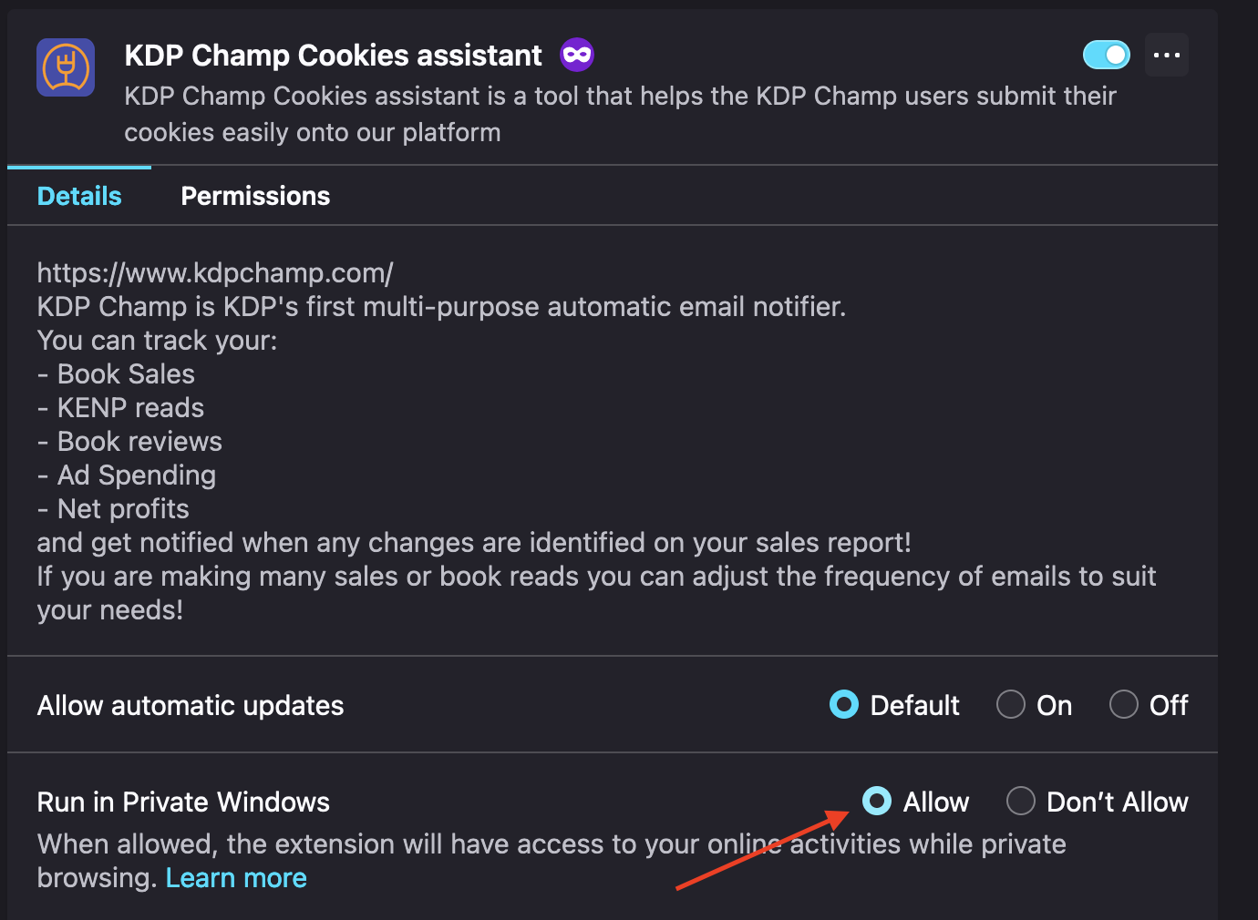Screen dimensions: 1258x920
Task: Disable the KDP Champ extension toggle
Action: (x=1107, y=55)
